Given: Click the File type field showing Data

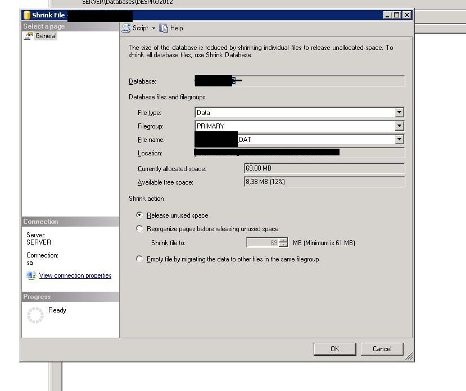Looking at the screenshot, I should click(x=299, y=112).
